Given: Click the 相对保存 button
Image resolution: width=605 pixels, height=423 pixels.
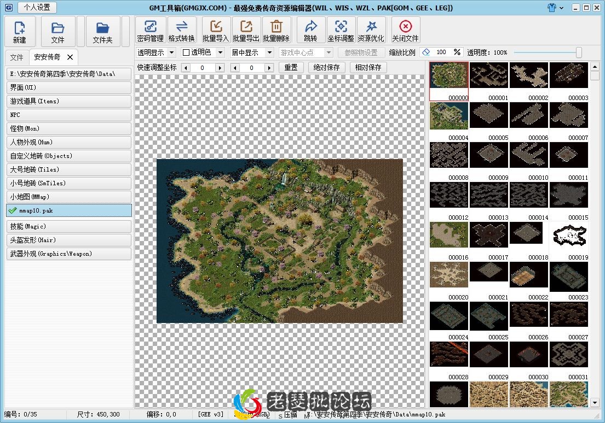Looking at the screenshot, I should (368, 67).
